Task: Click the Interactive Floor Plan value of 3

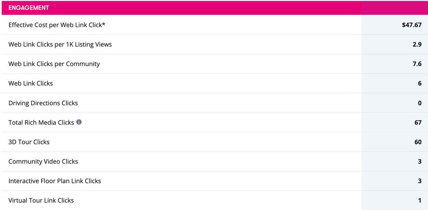Action: click(420, 181)
